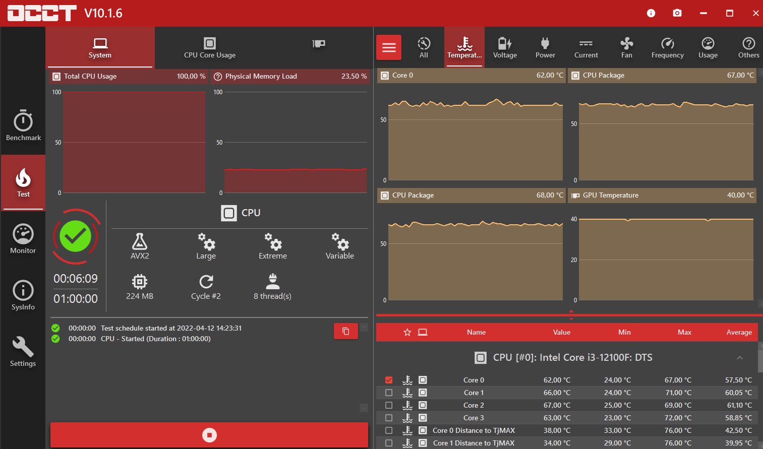The image size is (763, 449).
Task: Click the thermometer icon in the Core 1 row
Action: pyautogui.click(x=407, y=393)
